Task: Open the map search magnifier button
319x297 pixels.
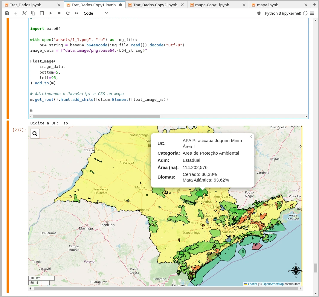Action: tap(35, 134)
